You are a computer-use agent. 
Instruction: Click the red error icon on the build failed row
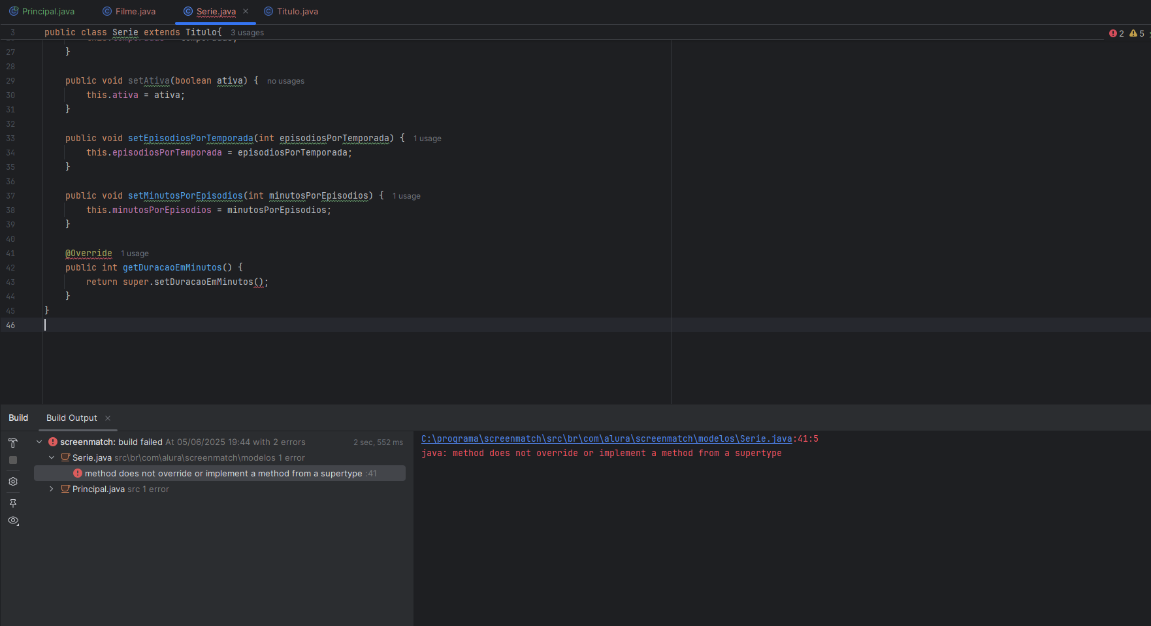[53, 442]
